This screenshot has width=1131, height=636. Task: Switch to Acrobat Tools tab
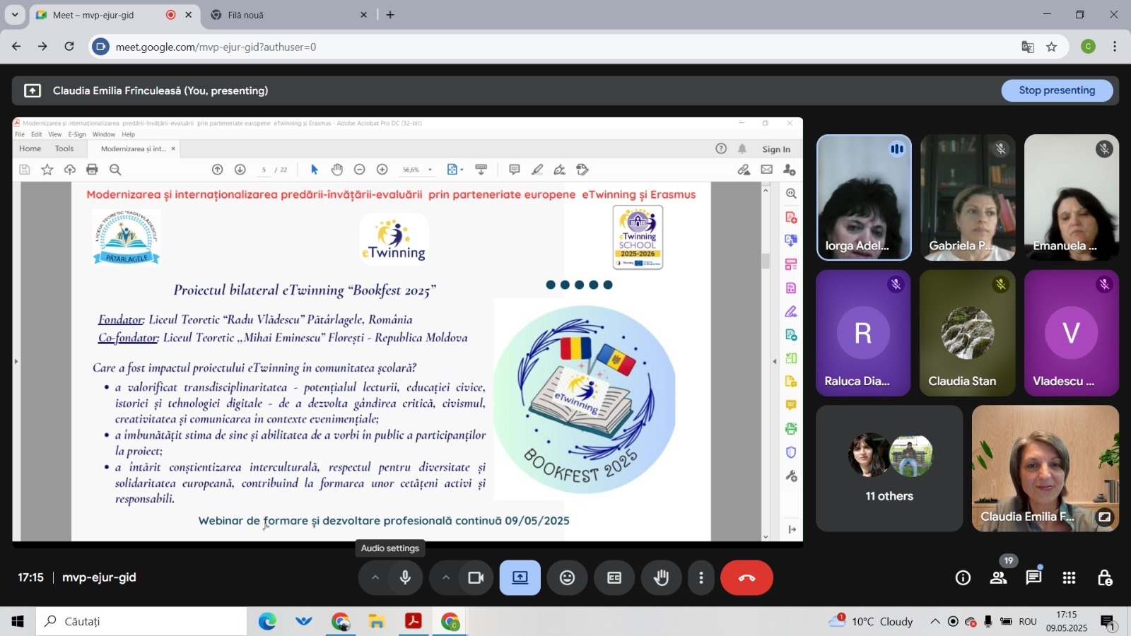[x=64, y=148]
